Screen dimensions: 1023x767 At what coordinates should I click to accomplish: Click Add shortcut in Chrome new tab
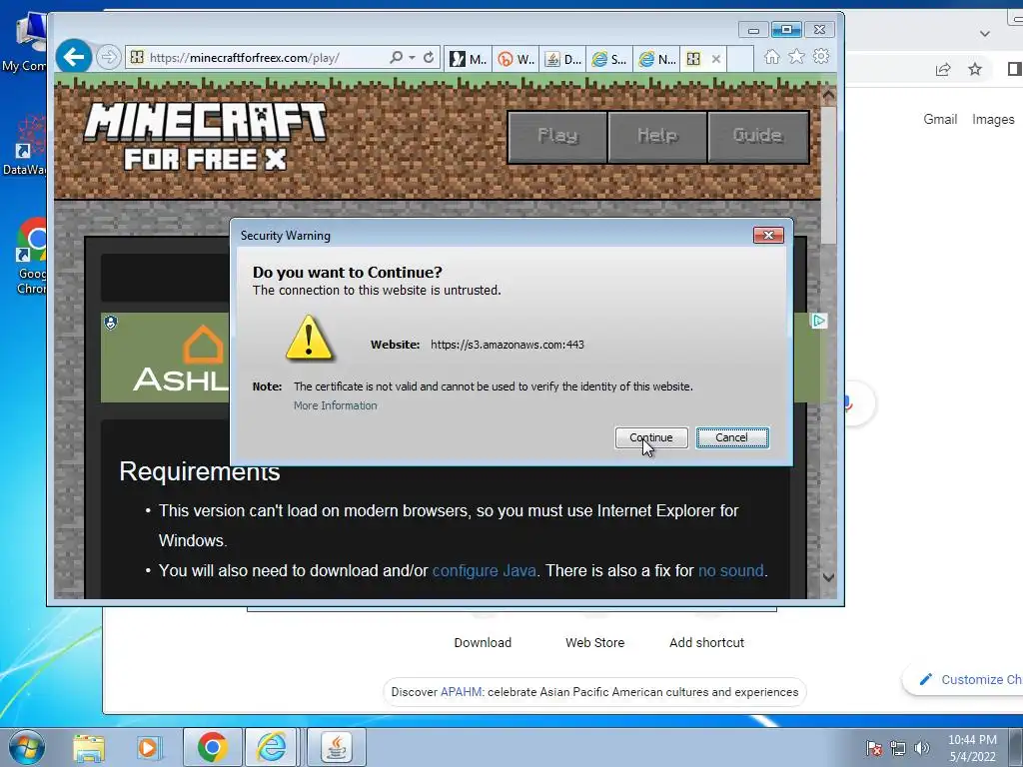706,642
